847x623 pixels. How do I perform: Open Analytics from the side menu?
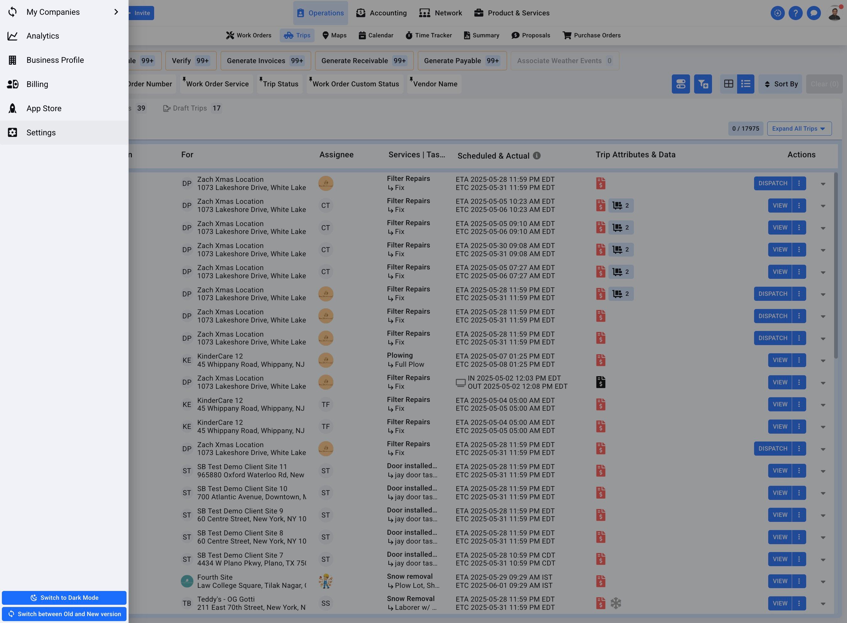tap(43, 36)
